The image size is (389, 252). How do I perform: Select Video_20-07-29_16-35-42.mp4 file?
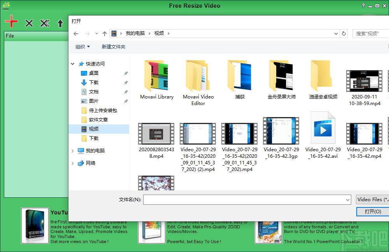[364, 140]
